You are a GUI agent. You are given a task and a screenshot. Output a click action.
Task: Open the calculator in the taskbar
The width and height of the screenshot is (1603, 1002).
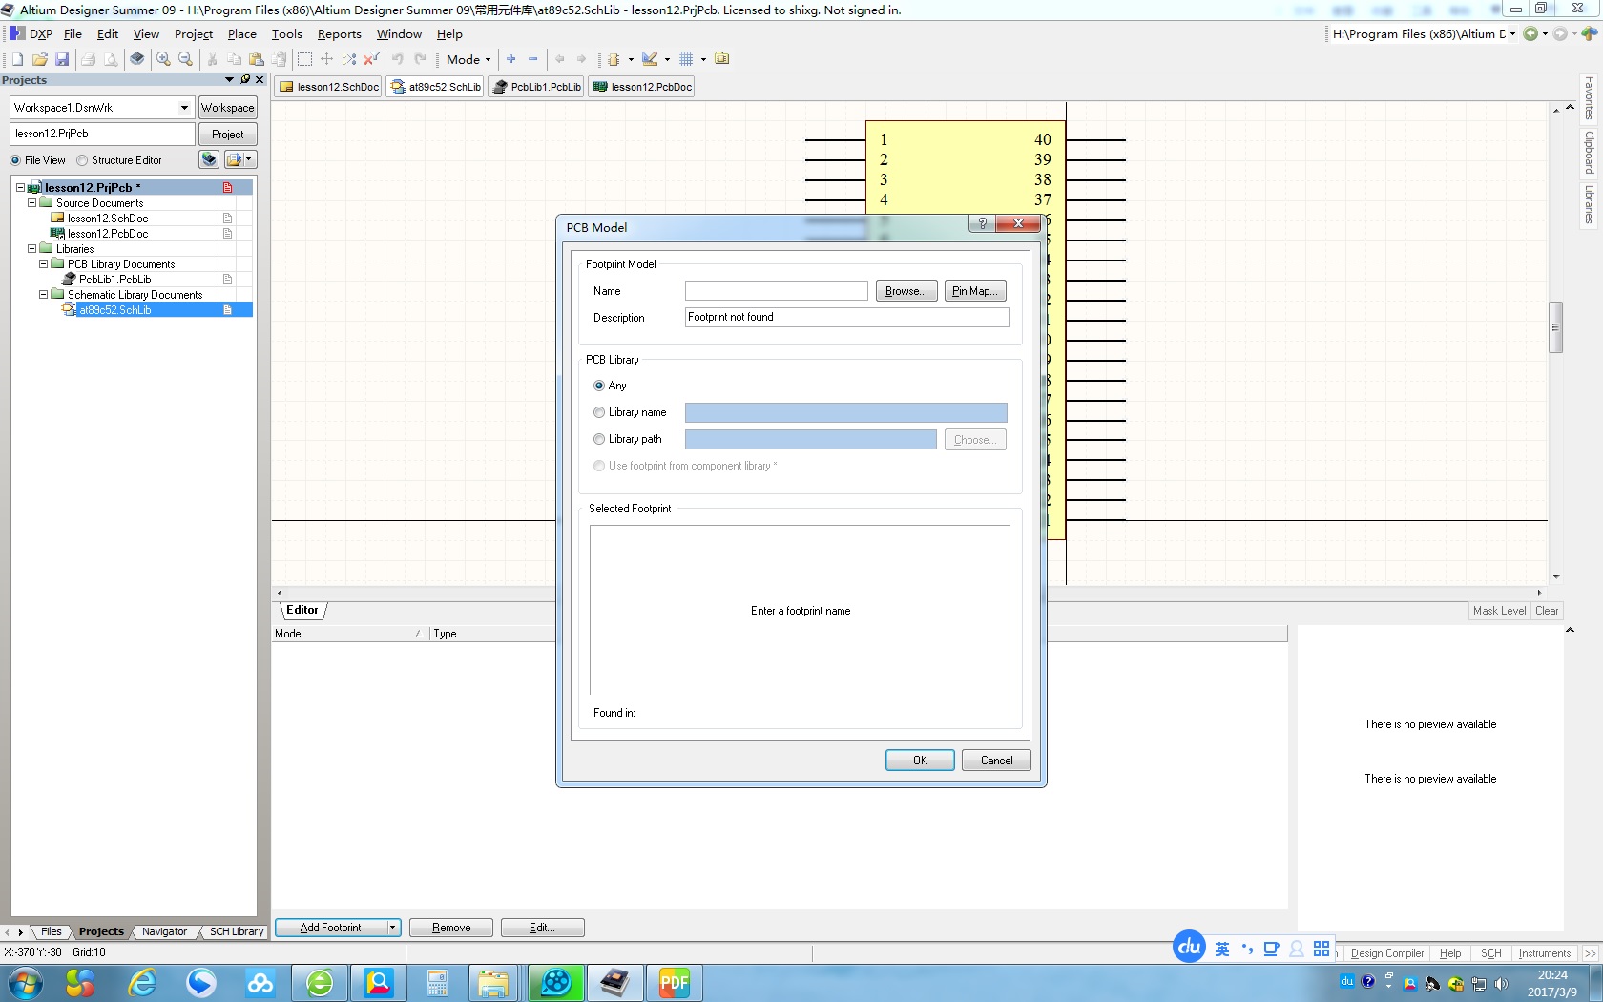[437, 982]
